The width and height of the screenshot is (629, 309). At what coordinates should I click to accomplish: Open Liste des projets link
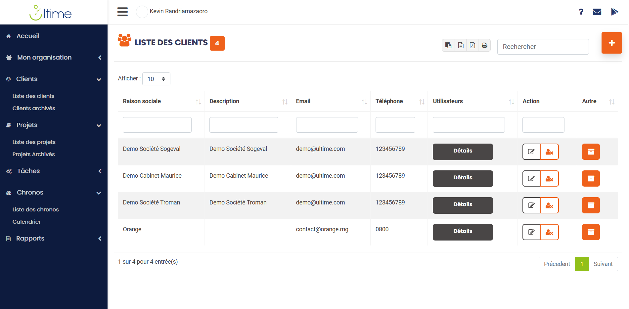[x=34, y=142]
